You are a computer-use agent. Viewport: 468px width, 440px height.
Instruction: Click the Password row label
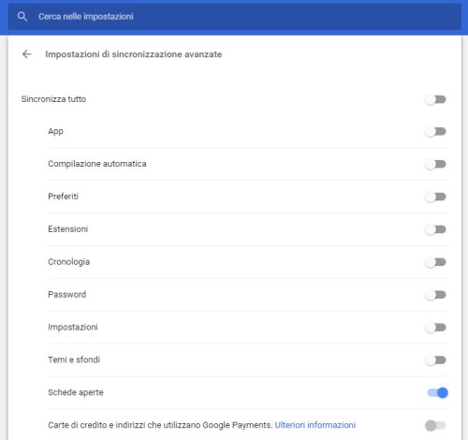point(67,295)
